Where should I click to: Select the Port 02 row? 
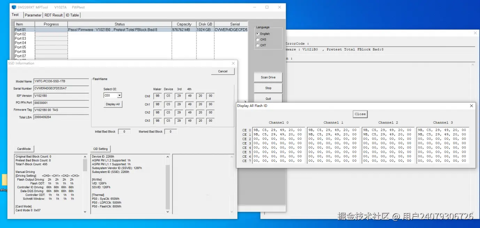(131, 34)
